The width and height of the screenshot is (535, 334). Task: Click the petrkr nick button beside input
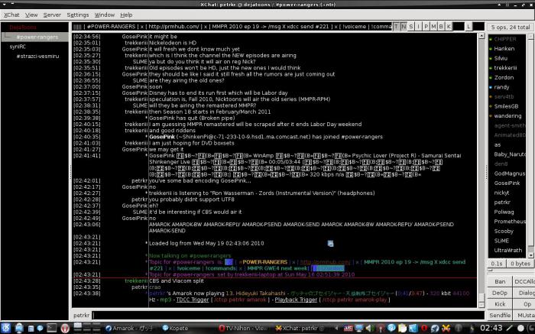[81, 315]
